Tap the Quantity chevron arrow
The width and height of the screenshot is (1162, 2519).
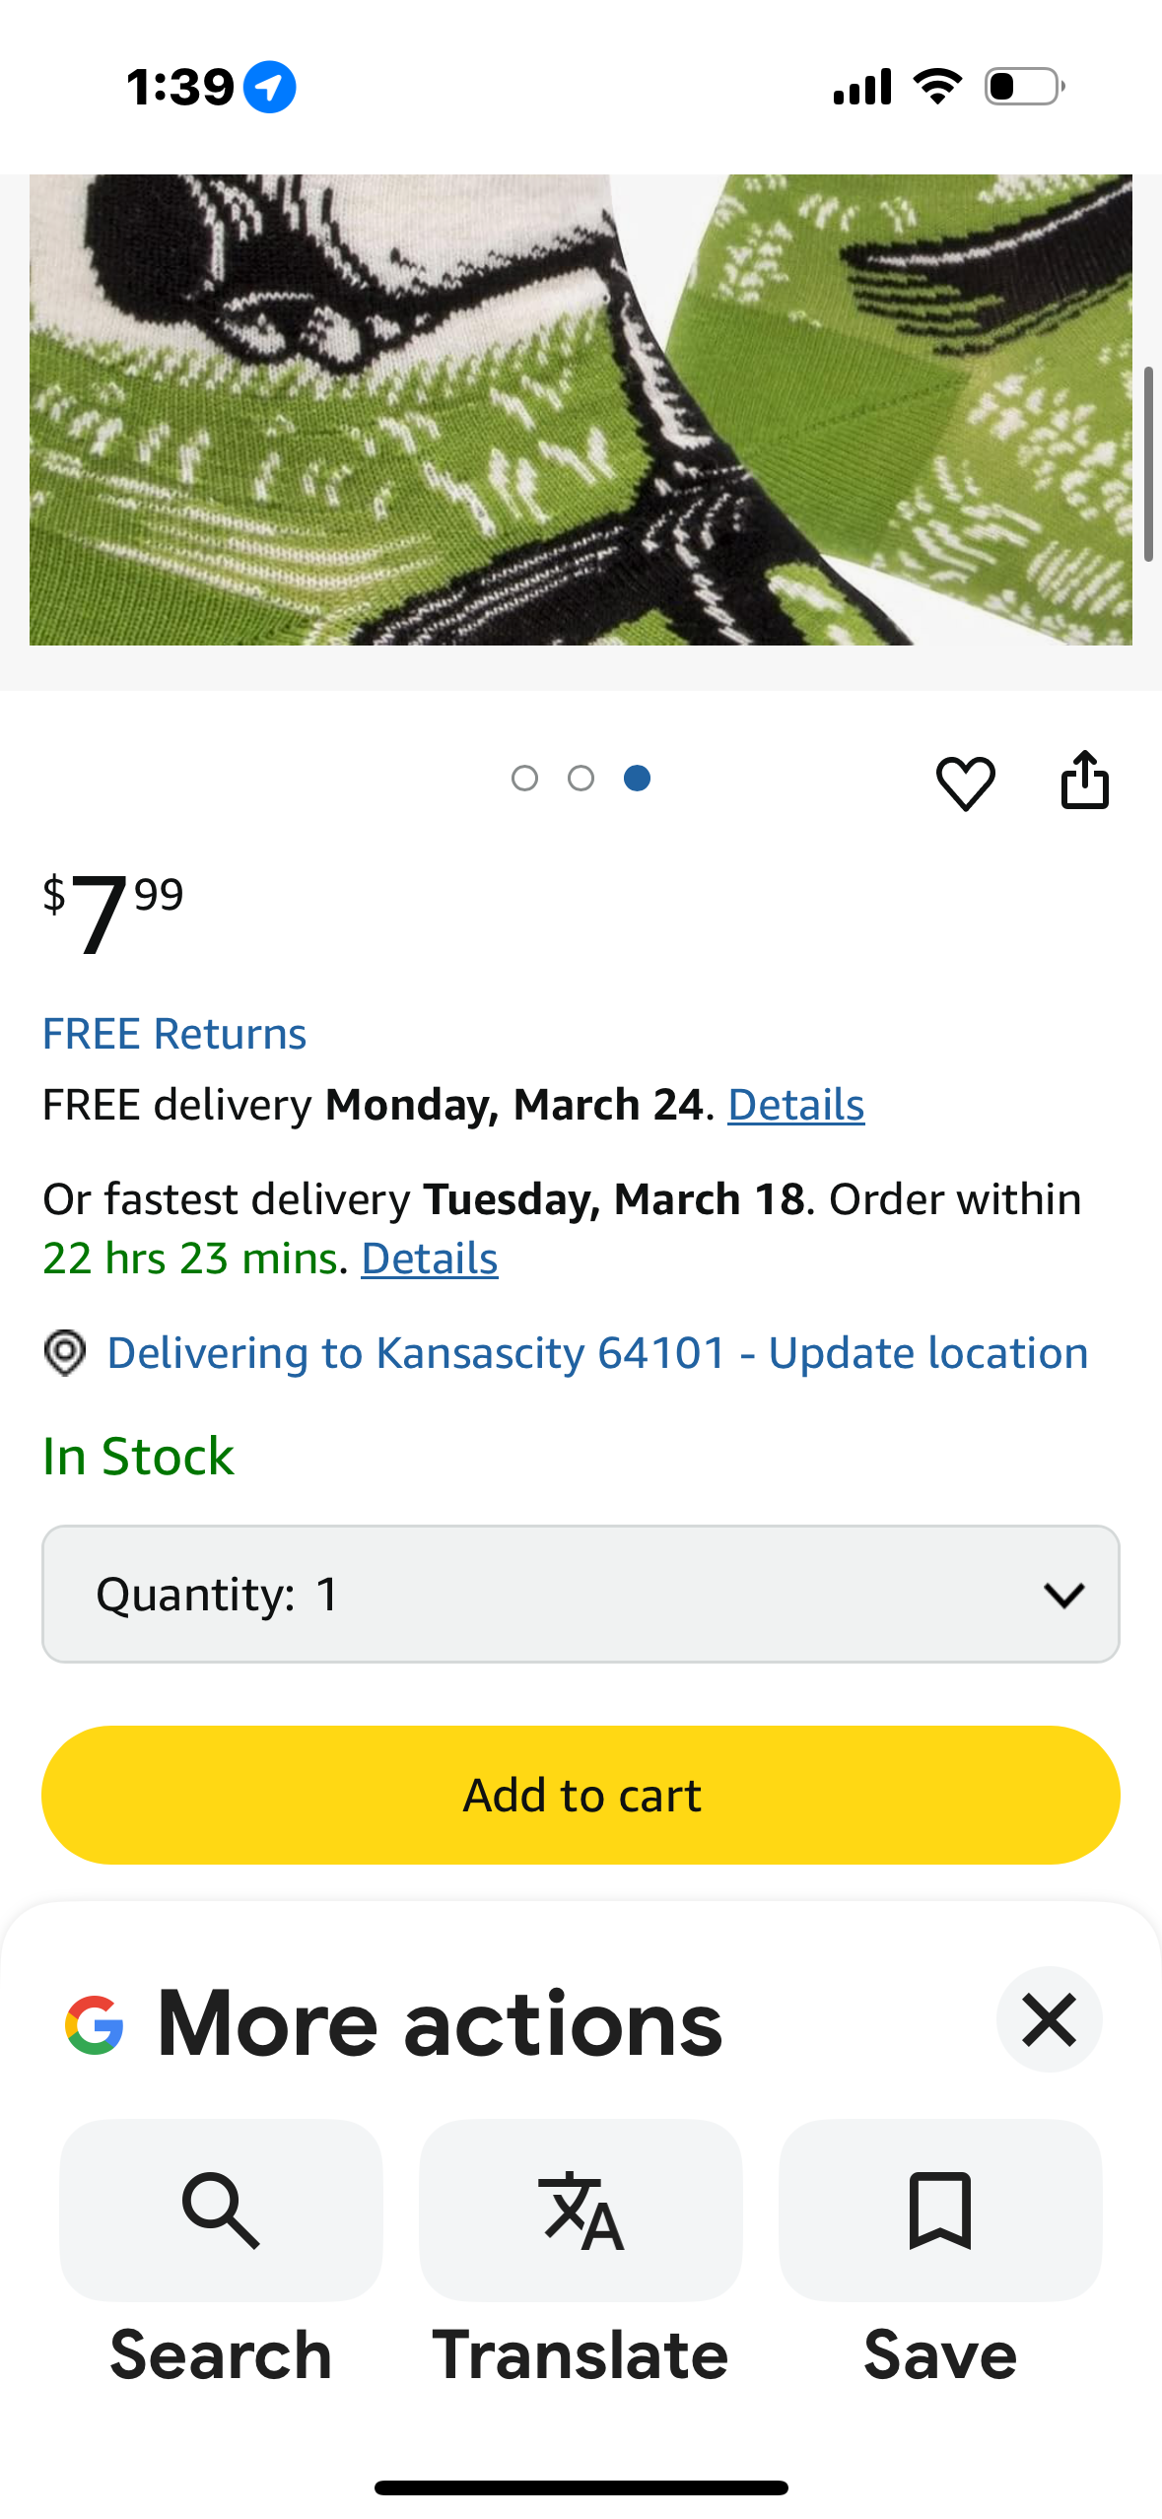coord(1064,1595)
